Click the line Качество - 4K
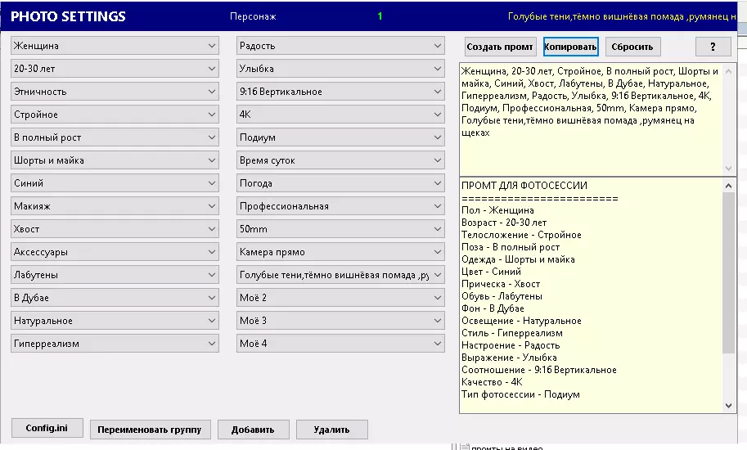The image size is (747, 450). click(492, 382)
